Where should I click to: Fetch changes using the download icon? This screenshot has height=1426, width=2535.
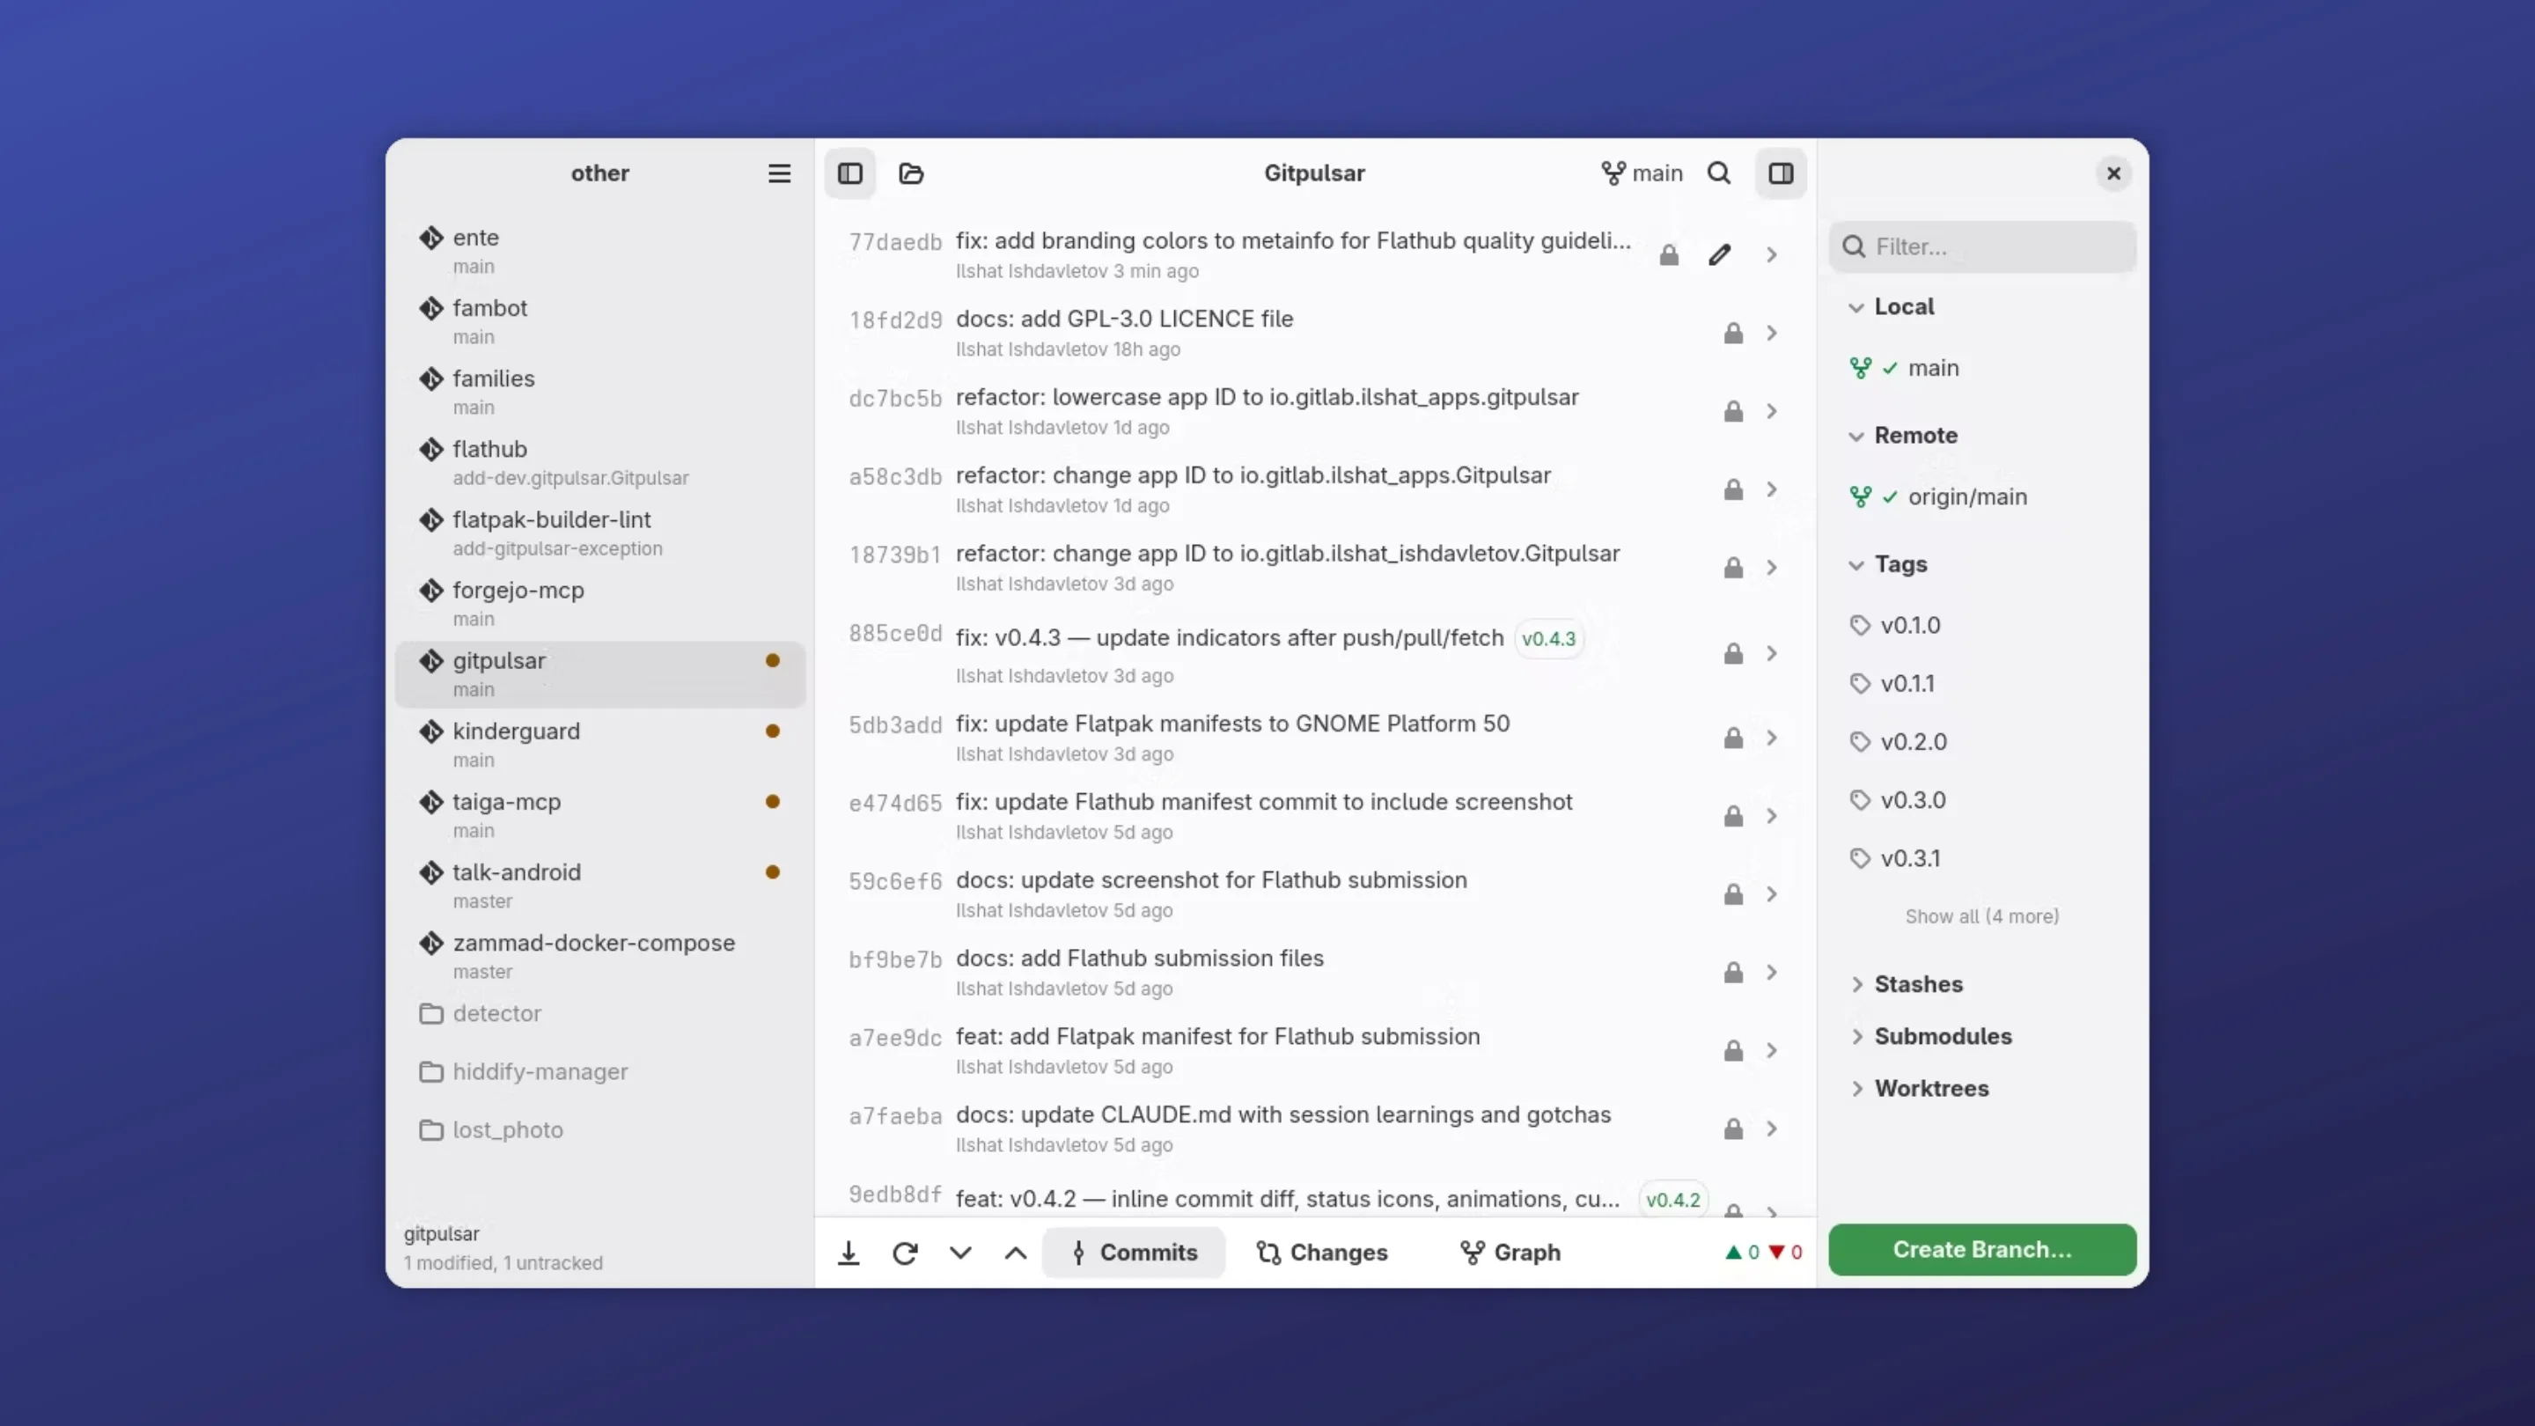(x=849, y=1252)
